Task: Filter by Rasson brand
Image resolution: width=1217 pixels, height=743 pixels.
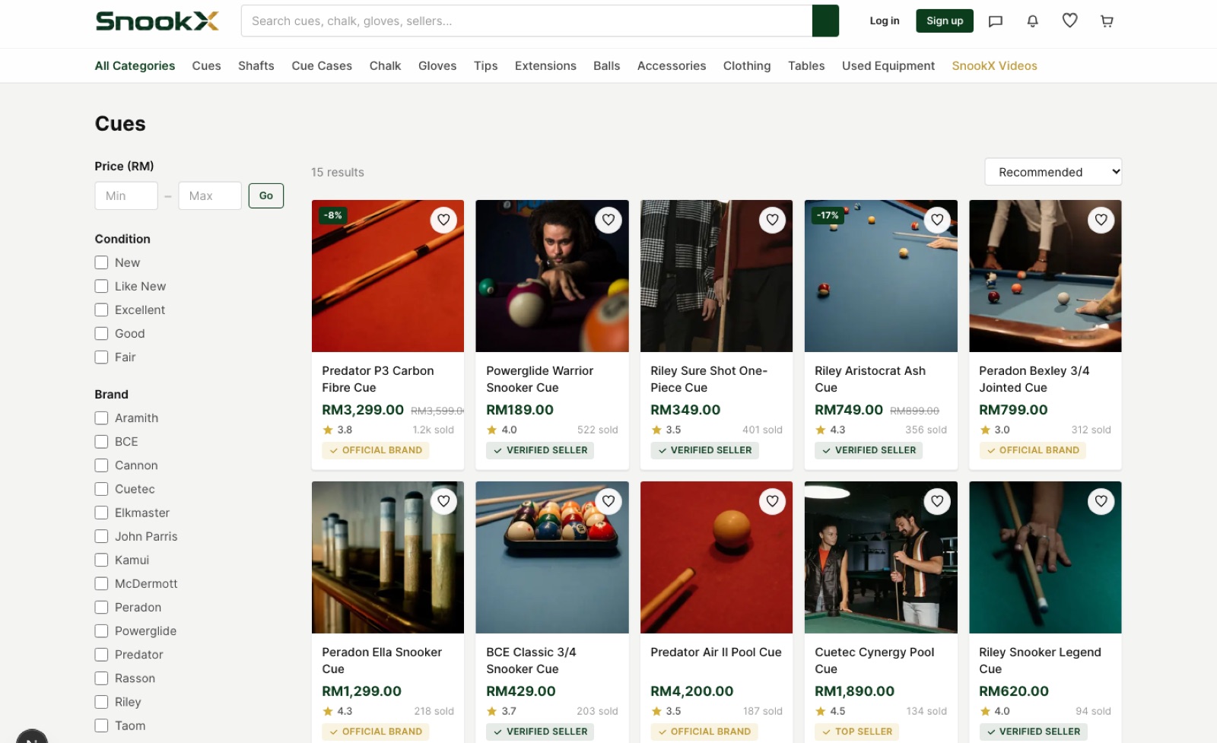Action: click(101, 678)
